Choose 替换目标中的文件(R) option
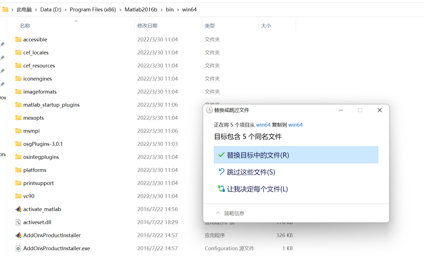The width and height of the screenshot is (424, 258). (296, 155)
